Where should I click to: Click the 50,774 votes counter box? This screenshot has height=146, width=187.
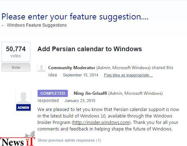point(16,52)
